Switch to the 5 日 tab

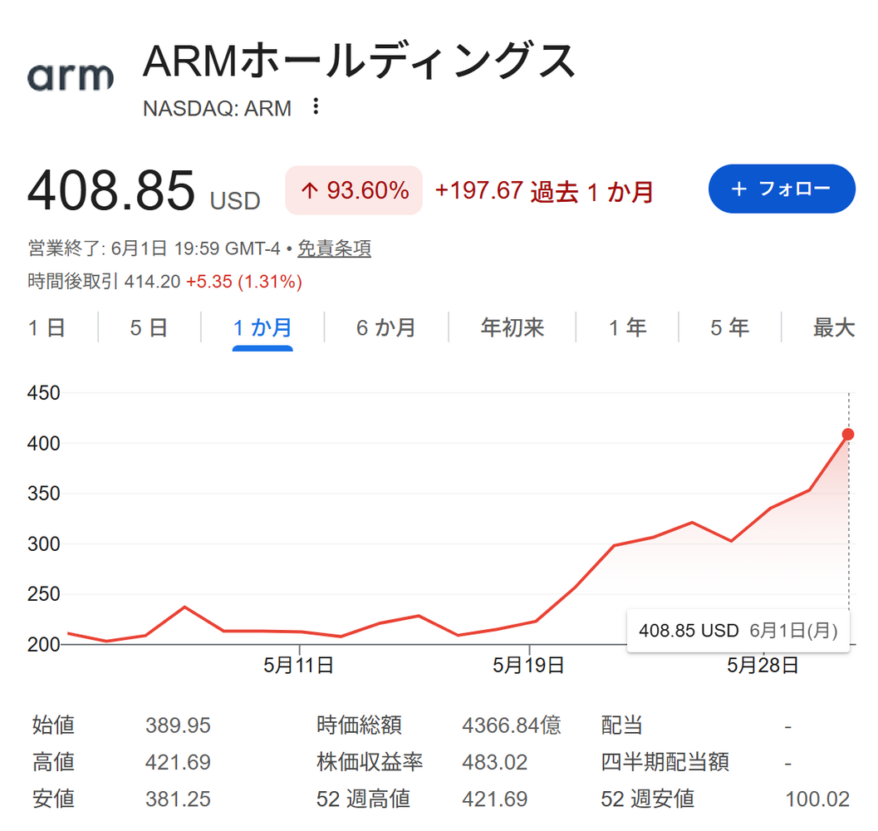click(x=149, y=327)
